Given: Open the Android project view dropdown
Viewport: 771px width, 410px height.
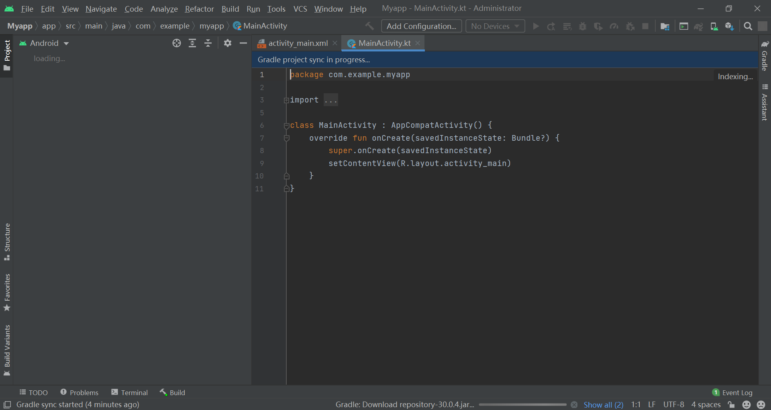Looking at the screenshot, I should 45,43.
